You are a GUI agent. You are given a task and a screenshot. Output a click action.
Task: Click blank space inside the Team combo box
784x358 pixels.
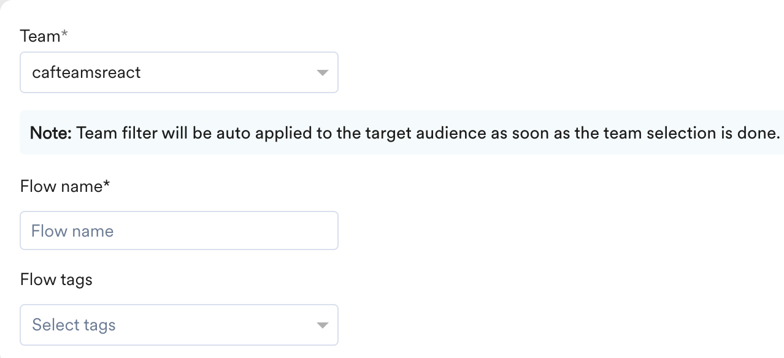[227, 72]
